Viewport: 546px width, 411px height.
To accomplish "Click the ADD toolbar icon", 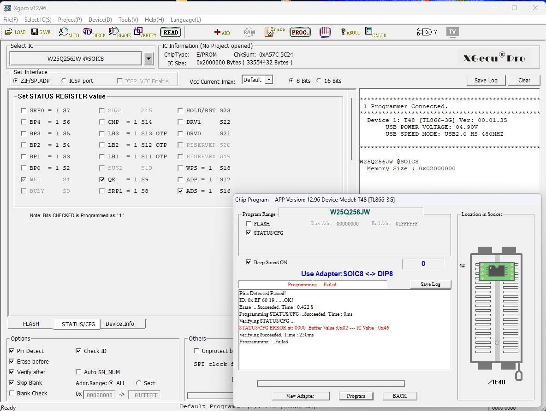I will [222, 32].
